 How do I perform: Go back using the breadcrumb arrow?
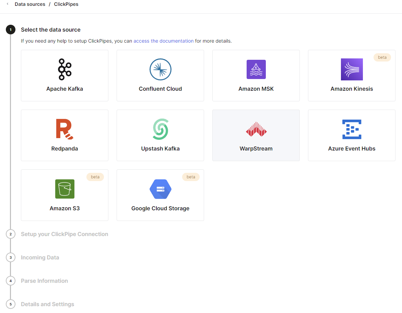point(8,4)
